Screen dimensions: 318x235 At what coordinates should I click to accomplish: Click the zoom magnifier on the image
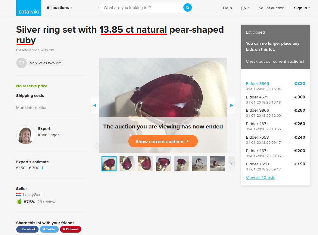click(97, 146)
